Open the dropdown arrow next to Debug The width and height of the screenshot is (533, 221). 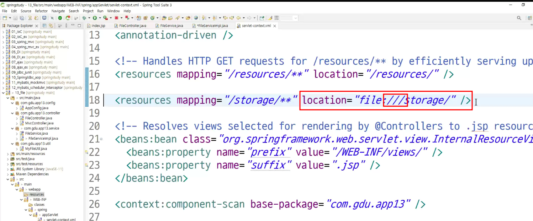click(89, 18)
